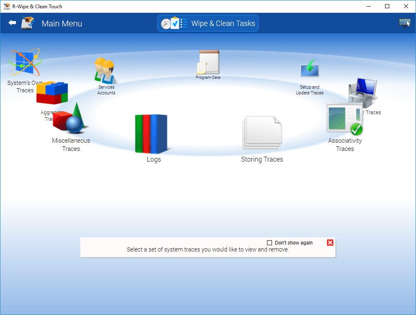
Task: Select Setup and Update Traces icon
Action: pos(310,68)
